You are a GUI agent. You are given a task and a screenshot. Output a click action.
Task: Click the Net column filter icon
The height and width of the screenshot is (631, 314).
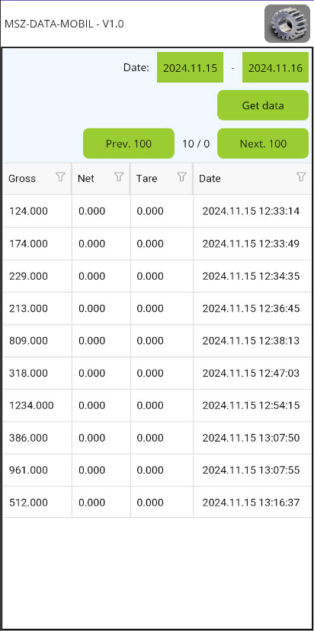[x=119, y=177]
